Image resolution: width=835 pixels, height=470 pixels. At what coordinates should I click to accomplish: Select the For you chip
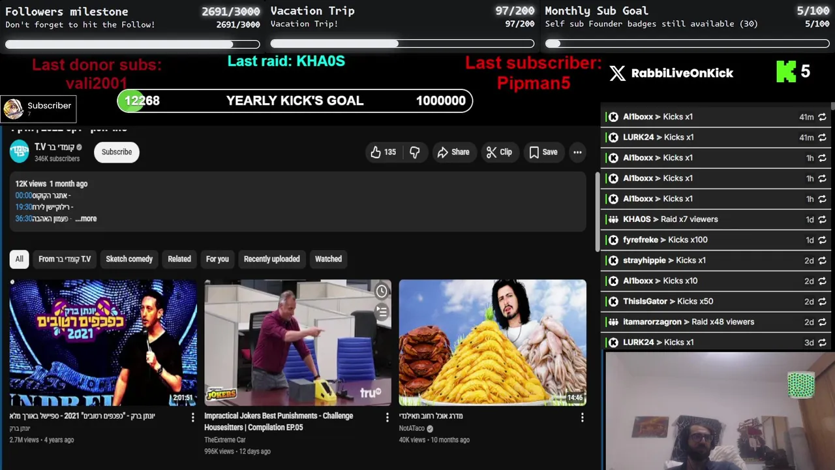pyautogui.click(x=217, y=259)
